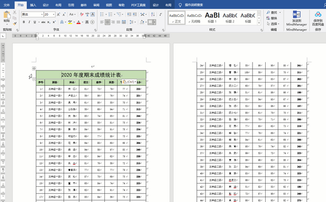The height and width of the screenshot is (202, 326).
Task: Click the 替换 replace button
Action: point(272,18)
